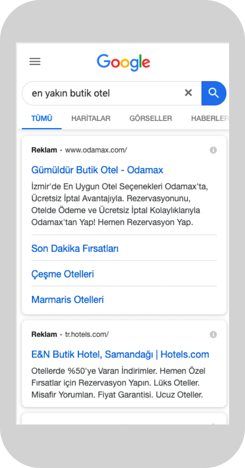Switch to the TÜMÜ tab
Screen dimensions: 245x468
tap(42, 118)
